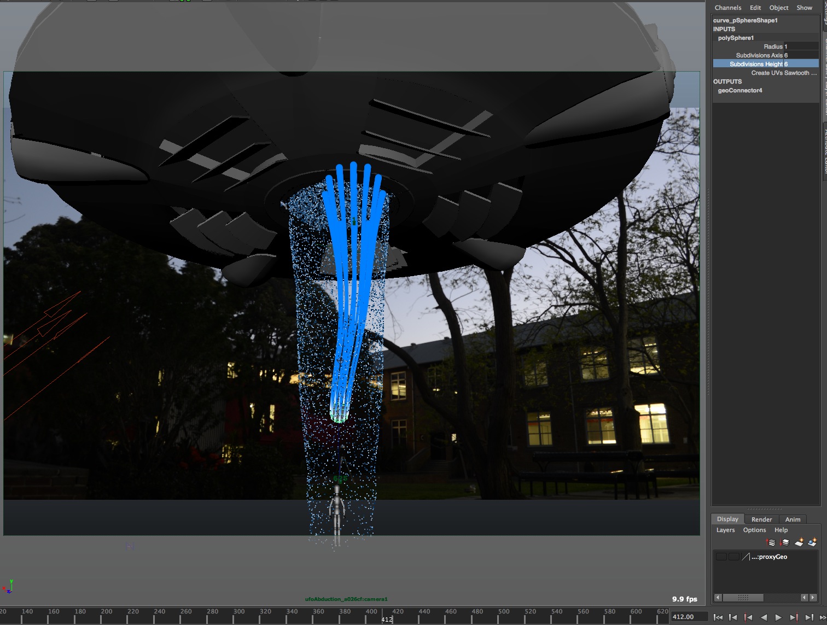Move selected layer up in layer list
This screenshot has width=827, height=625.
(x=771, y=542)
